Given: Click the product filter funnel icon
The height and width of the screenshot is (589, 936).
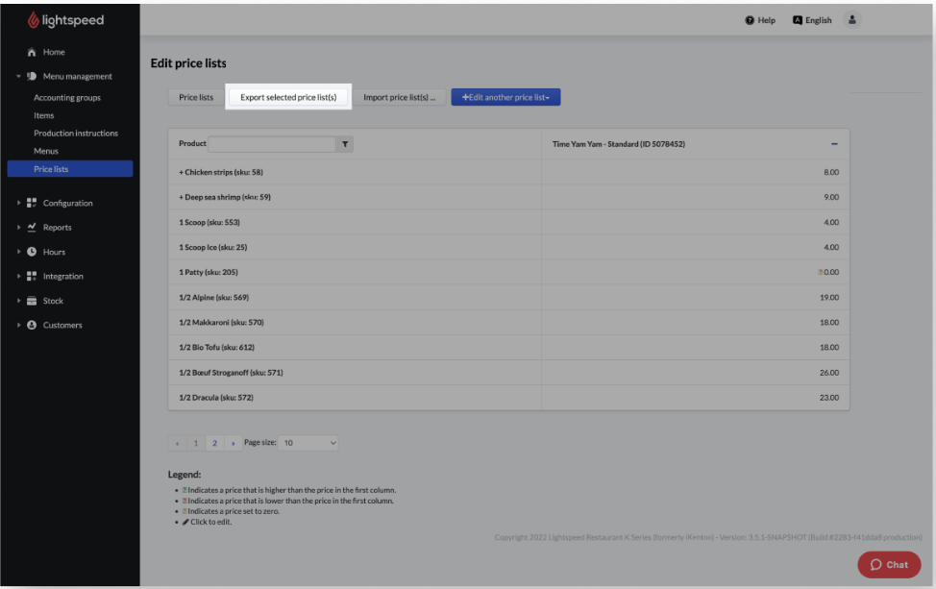Looking at the screenshot, I should (x=346, y=144).
